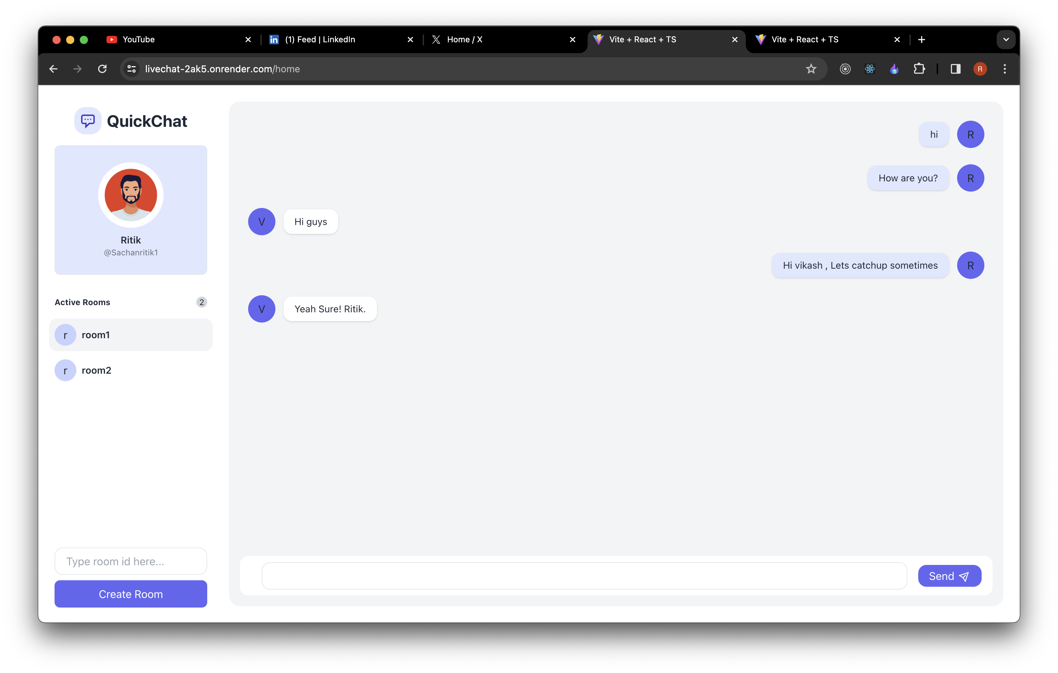Click the flame-shaped extension icon in toolbar
The image size is (1058, 673).
(x=894, y=69)
